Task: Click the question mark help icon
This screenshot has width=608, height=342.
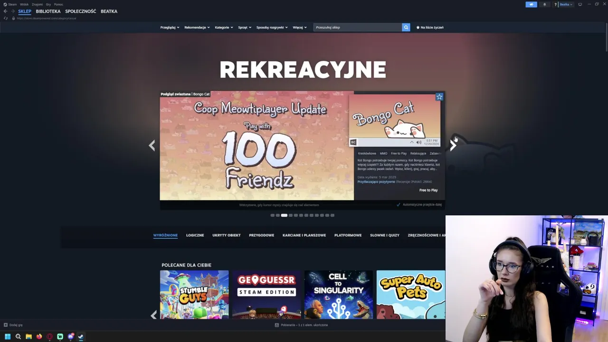Action: coord(555,4)
